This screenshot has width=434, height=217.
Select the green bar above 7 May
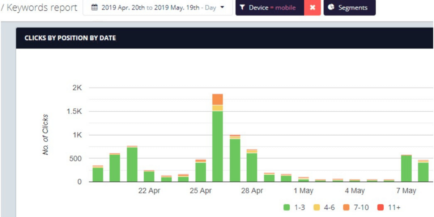click(x=406, y=169)
